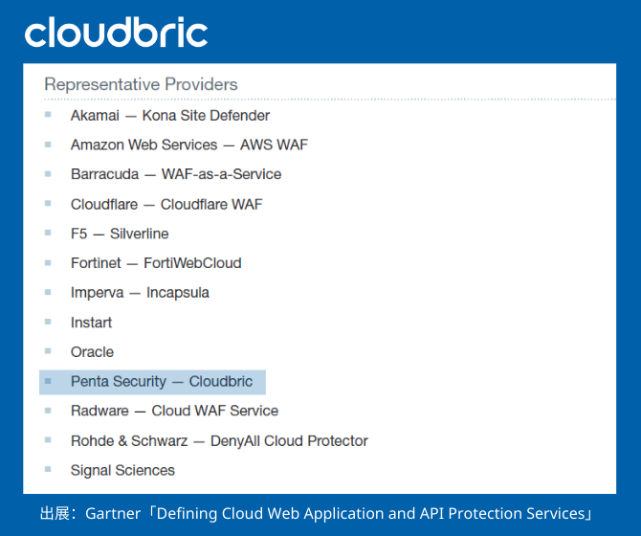The image size is (641, 536).
Task: Click the 'Signal Sciences' list entry
Action: pyautogui.click(x=122, y=470)
